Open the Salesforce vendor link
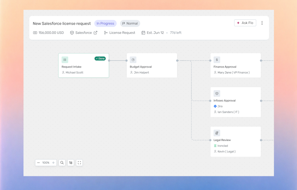This screenshot has width=297, height=190. pos(83,33)
